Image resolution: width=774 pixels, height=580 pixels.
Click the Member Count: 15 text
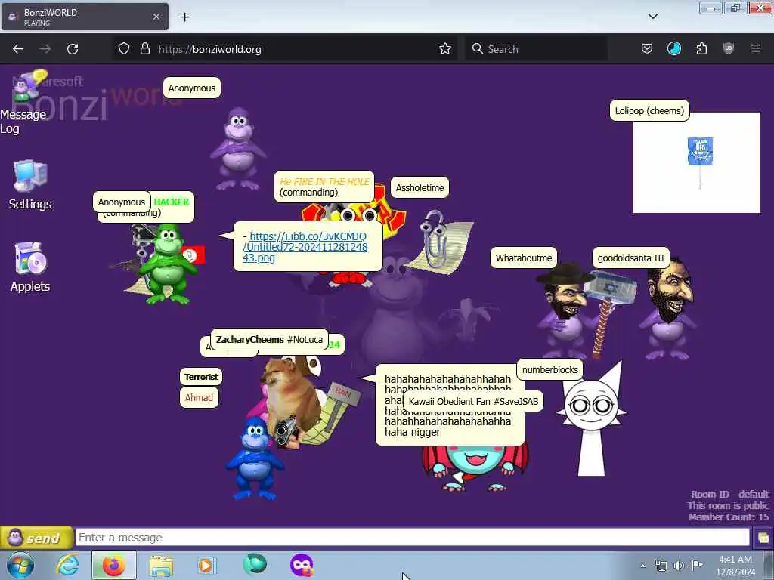729,517
